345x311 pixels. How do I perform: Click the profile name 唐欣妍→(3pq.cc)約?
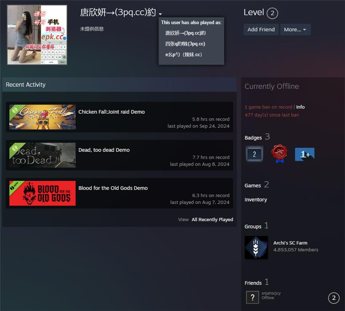118,12
